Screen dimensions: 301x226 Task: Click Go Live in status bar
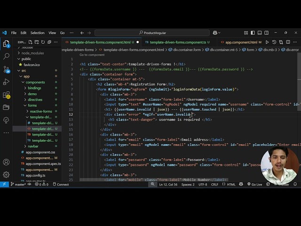254,185
